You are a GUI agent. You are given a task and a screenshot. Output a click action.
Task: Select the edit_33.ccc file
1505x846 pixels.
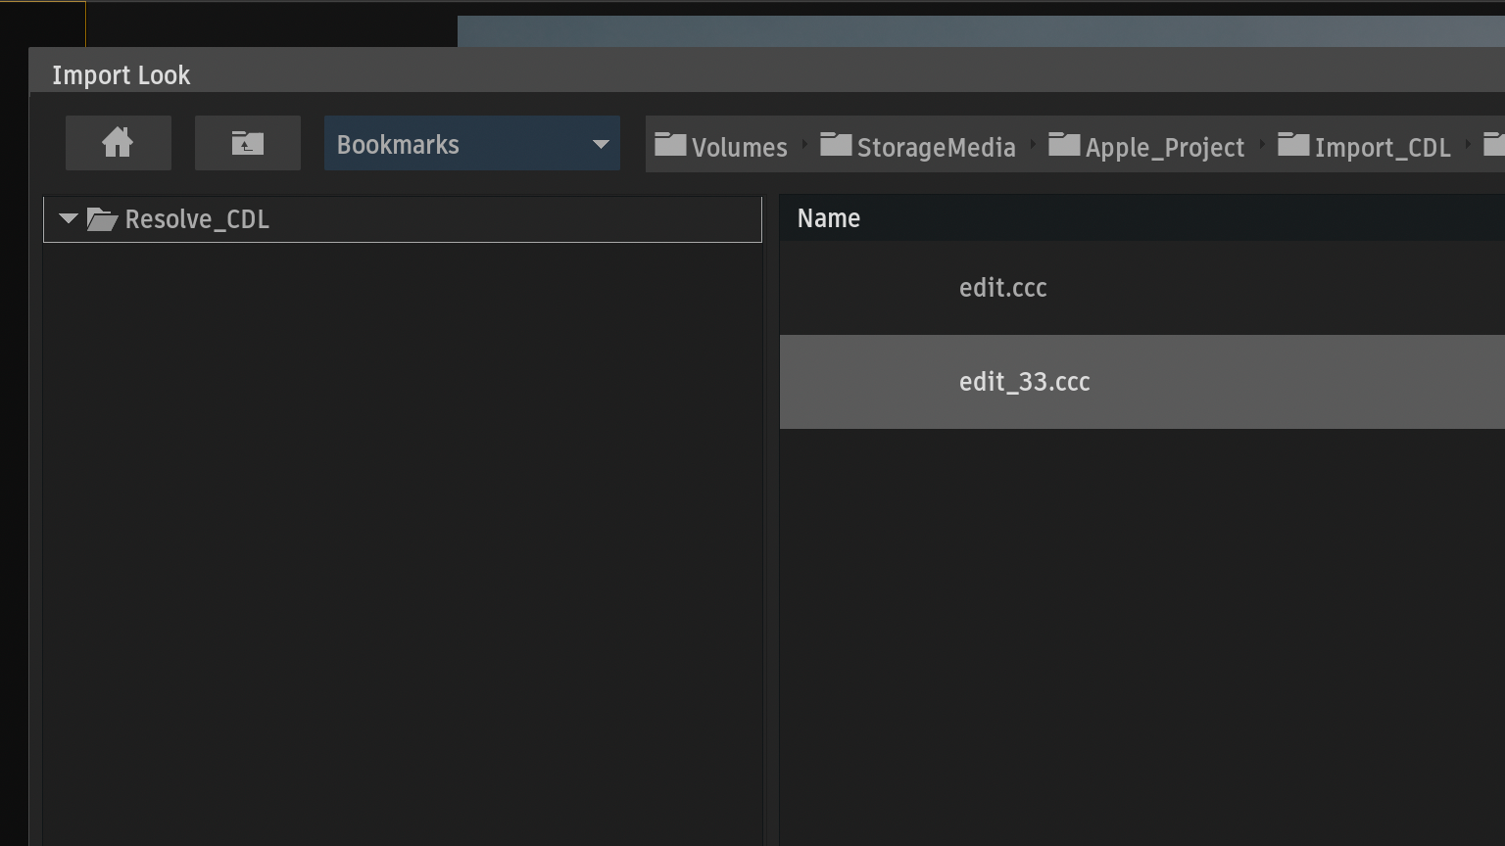click(1024, 382)
